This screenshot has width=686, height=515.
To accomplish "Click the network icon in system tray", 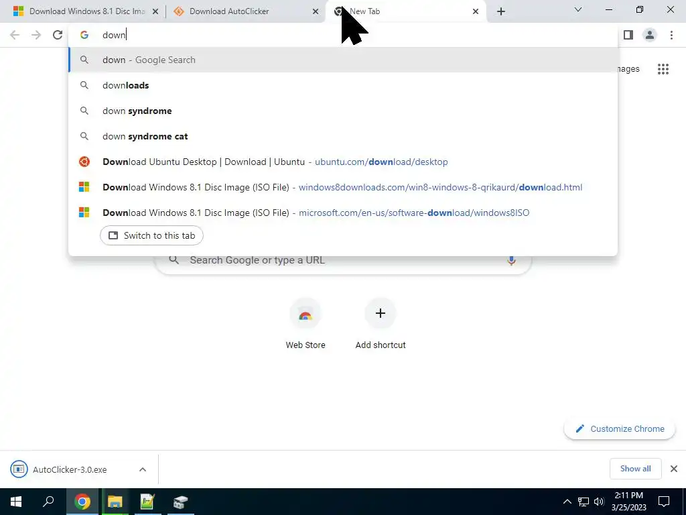I will [584, 502].
